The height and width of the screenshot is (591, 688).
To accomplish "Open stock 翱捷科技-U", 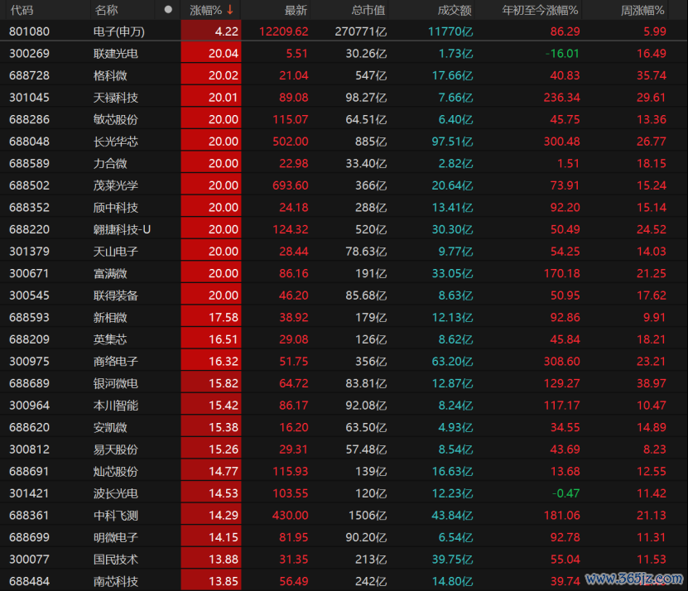I will [122, 229].
